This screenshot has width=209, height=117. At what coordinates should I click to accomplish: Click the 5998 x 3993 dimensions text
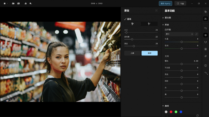coord(97,3)
